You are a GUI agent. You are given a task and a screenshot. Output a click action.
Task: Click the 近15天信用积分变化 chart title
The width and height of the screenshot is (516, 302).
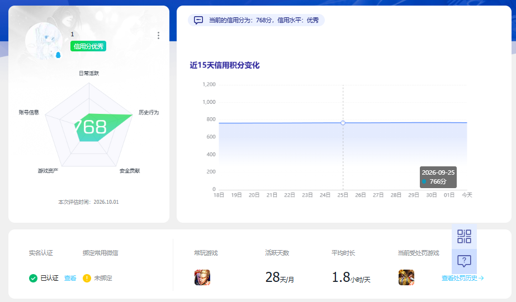pos(225,65)
